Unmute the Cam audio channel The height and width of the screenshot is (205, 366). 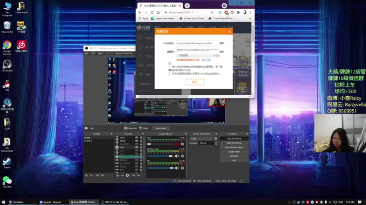pos(177,144)
